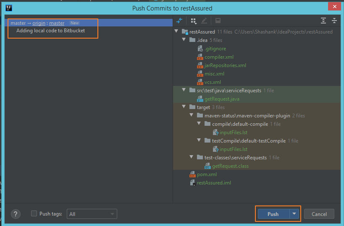Click the getRequest.class file icon

click(207, 166)
